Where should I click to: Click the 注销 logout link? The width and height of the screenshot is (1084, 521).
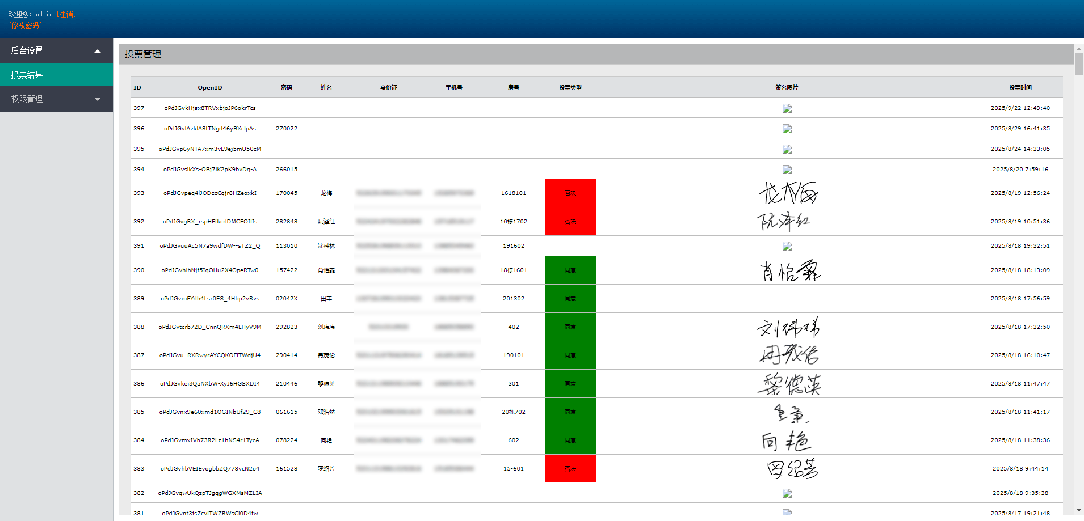pyautogui.click(x=66, y=14)
